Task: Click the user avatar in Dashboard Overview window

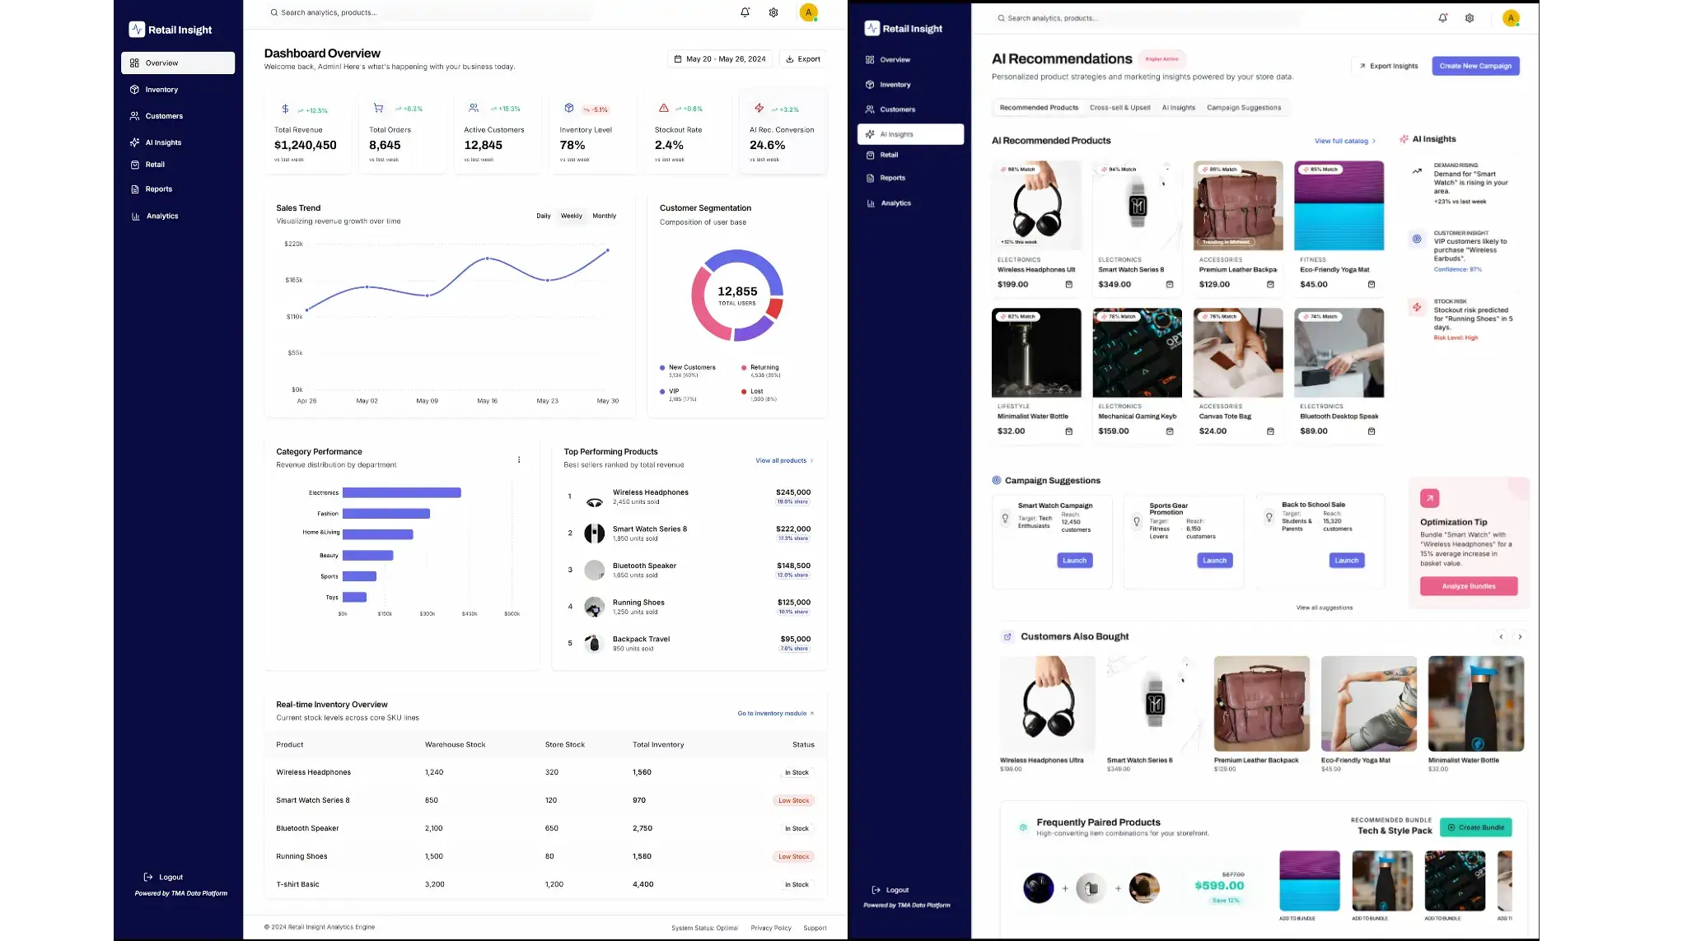Action: click(x=808, y=12)
